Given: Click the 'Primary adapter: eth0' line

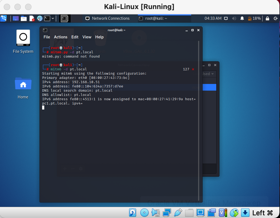Looking at the screenshot, I should coord(86,78).
